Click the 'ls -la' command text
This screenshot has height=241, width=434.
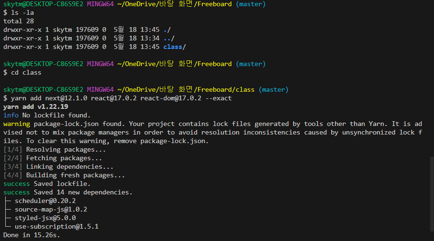pos(22,13)
